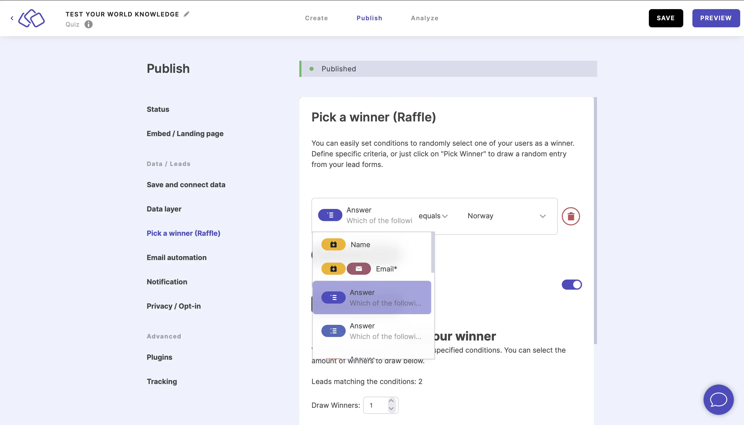
Task: Increment Draw Winners stepper up
Action: pyautogui.click(x=392, y=401)
